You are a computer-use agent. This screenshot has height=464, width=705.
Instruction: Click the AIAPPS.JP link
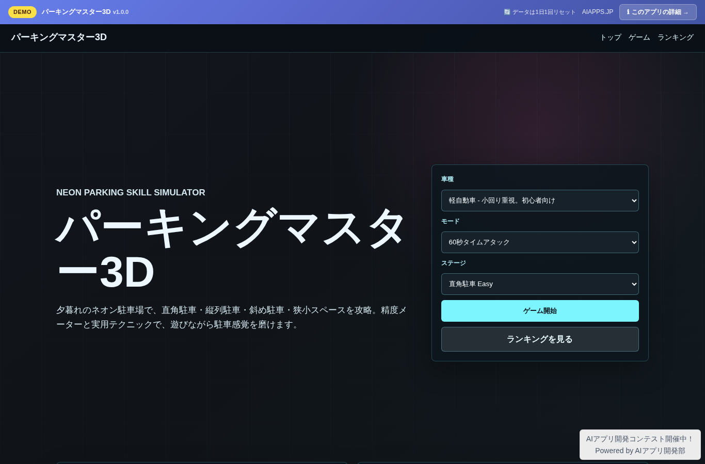598,12
